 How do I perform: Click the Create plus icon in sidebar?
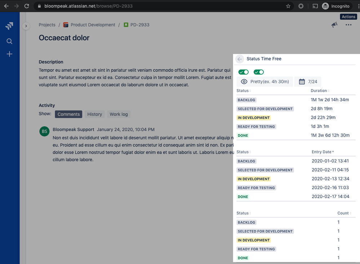pos(9,54)
